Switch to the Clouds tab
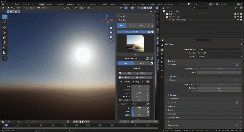 click(x=131, y=25)
